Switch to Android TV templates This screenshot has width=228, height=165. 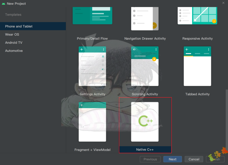(x=14, y=43)
